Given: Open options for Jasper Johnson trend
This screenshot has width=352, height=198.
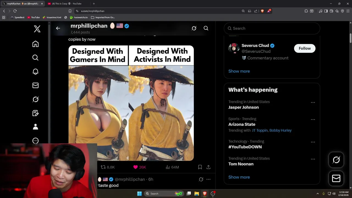Looking at the screenshot, I should click(x=313, y=102).
